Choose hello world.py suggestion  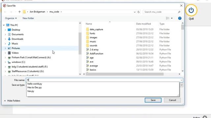click(x=35, y=84)
